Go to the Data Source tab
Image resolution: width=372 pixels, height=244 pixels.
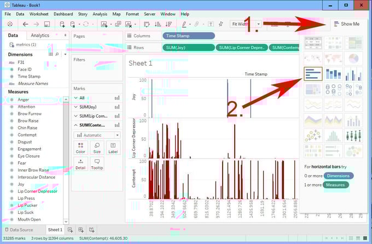(21, 230)
